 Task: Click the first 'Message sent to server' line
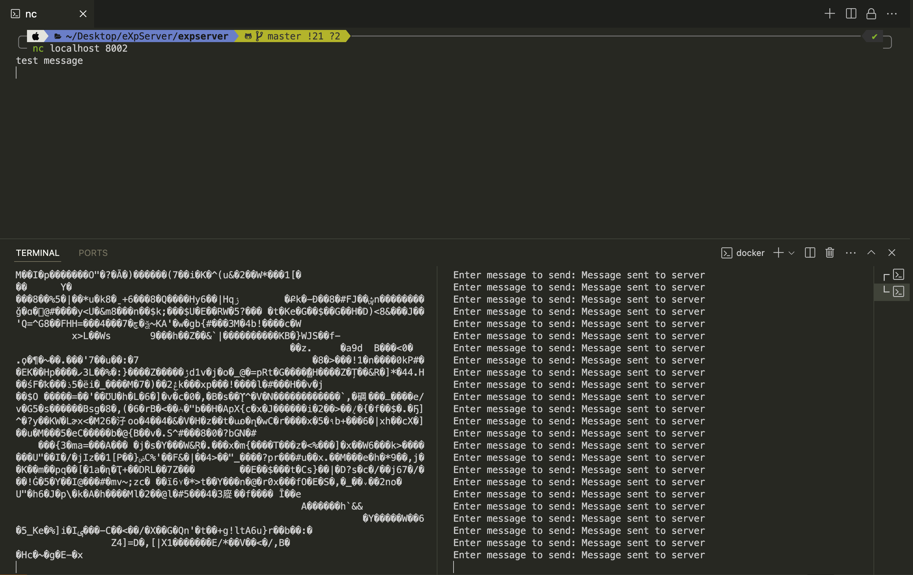pyautogui.click(x=643, y=275)
